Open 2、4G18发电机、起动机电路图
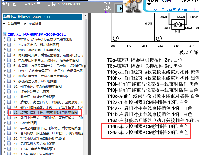Image resolution: width=199 pixels, height=155 pixels. pyautogui.click(x=36, y=45)
